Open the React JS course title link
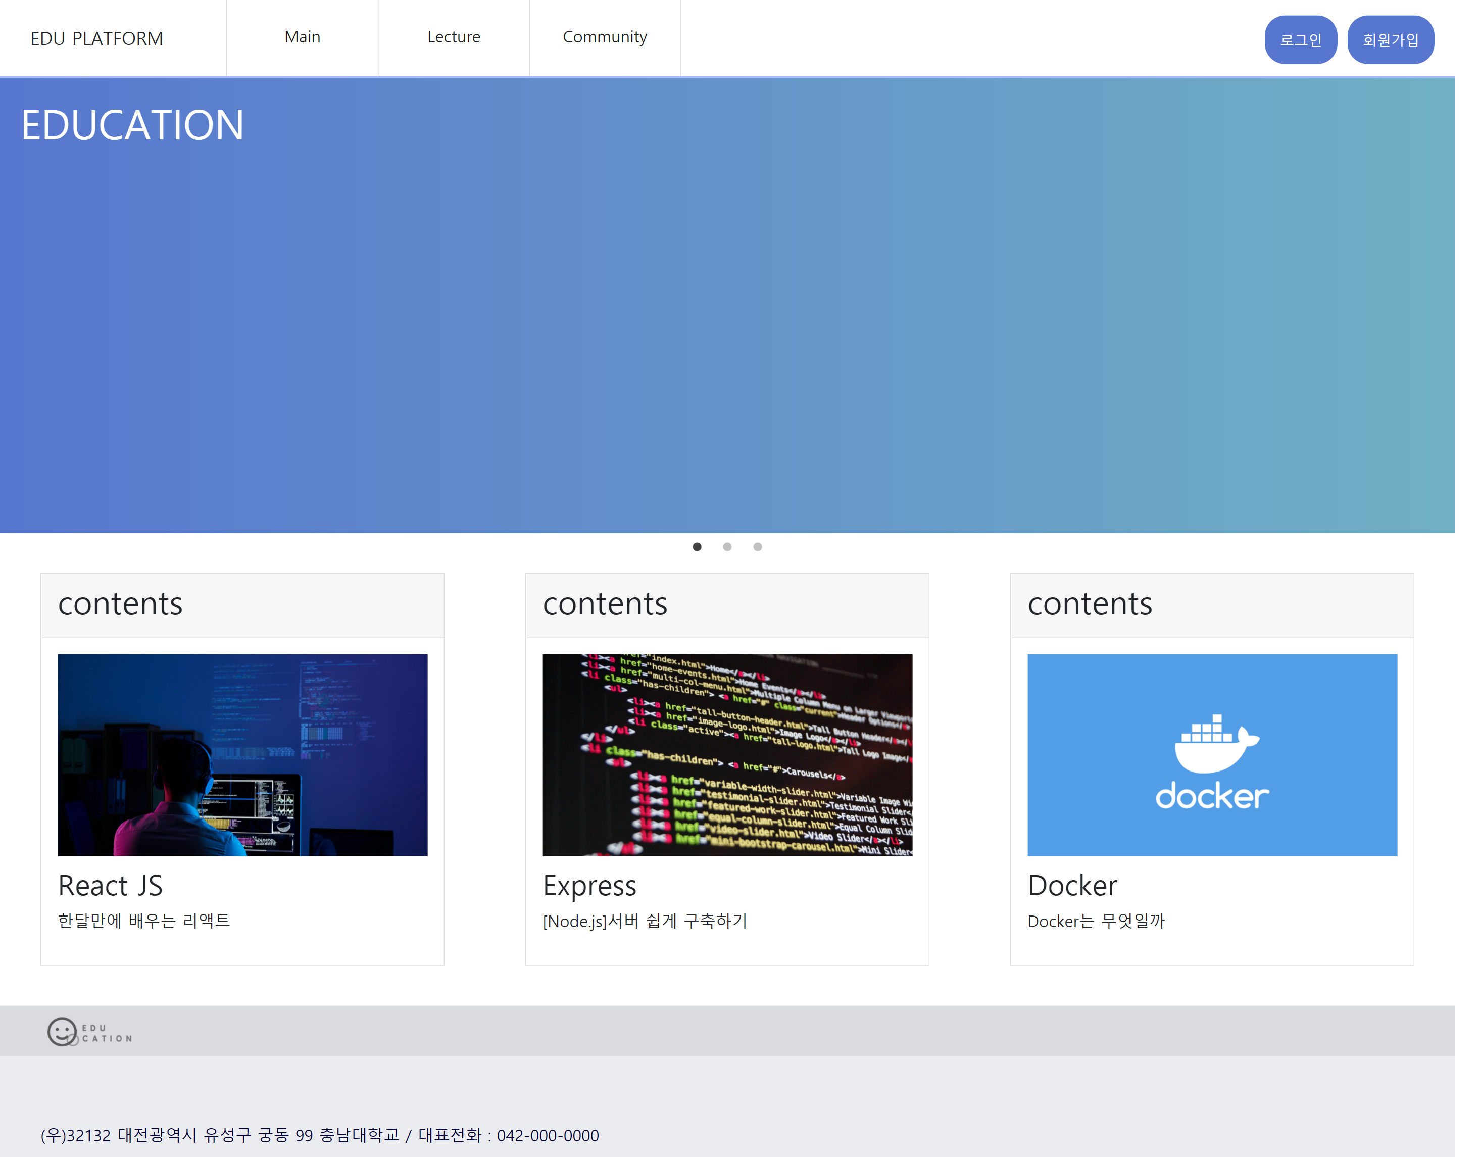 pyautogui.click(x=111, y=885)
